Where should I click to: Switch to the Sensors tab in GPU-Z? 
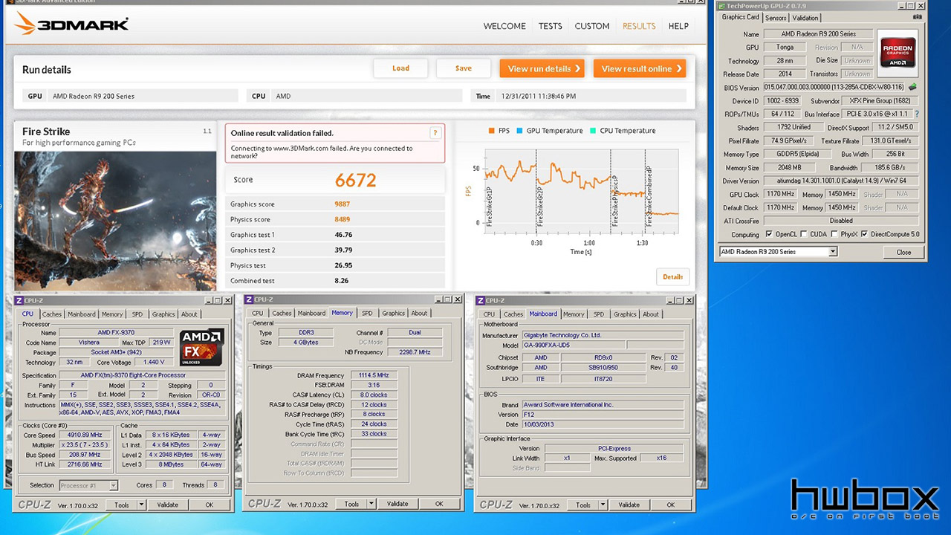776,18
